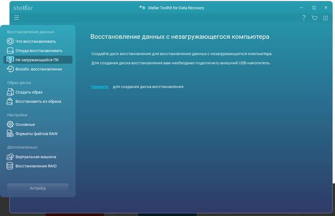Open Возобн. восстановление menu item
This screenshot has width=335, height=216.
[38, 69]
